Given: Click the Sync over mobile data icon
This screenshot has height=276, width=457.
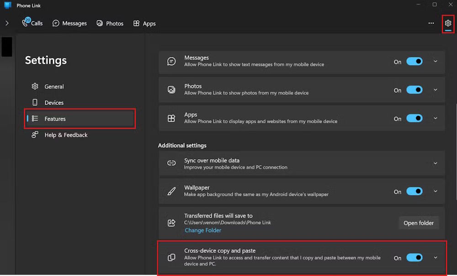Looking at the screenshot, I should (x=171, y=163).
